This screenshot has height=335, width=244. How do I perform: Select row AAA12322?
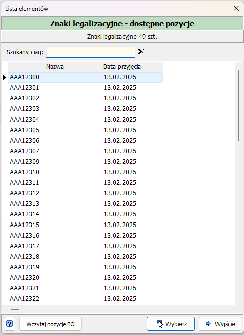point(85,298)
